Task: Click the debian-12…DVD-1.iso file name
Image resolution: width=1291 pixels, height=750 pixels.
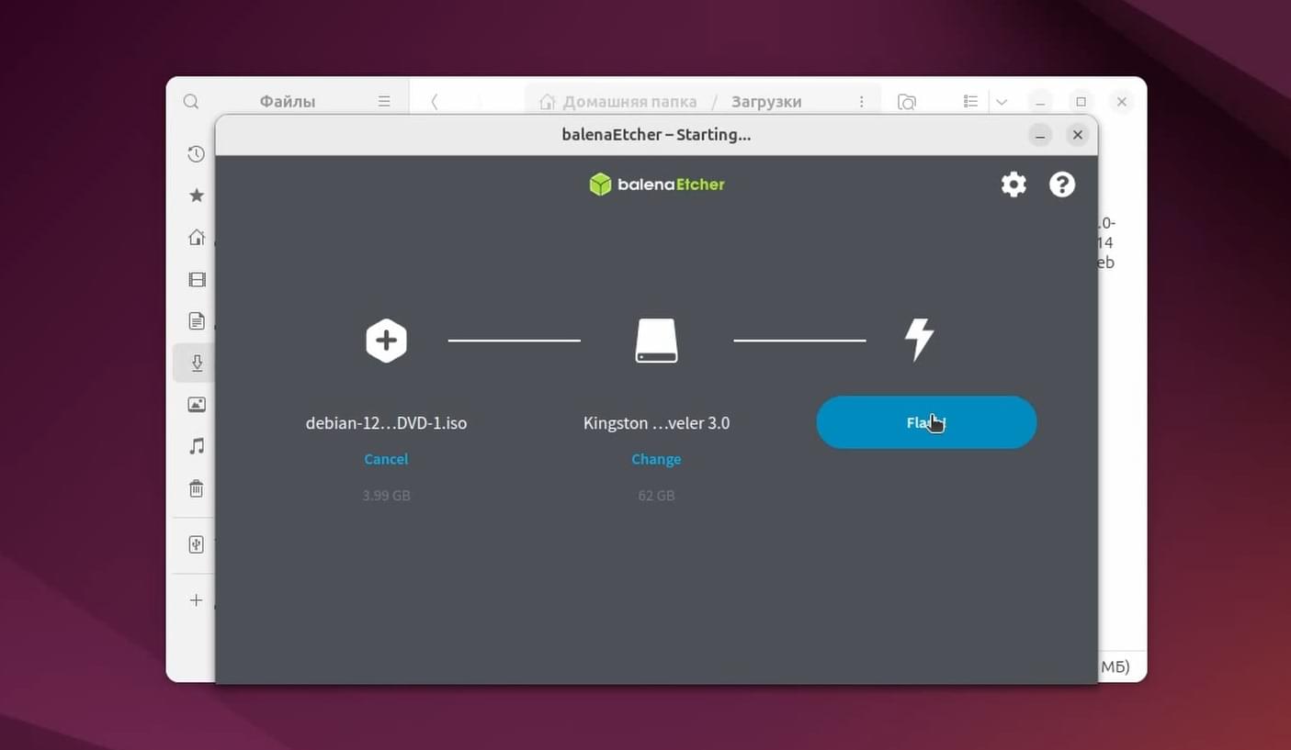Action: pyautogui.click(x=386, y=423)
